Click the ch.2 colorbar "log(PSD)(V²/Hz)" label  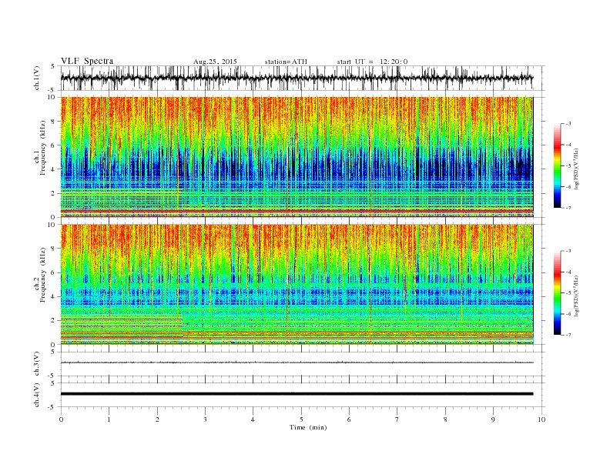coord(578,296)
